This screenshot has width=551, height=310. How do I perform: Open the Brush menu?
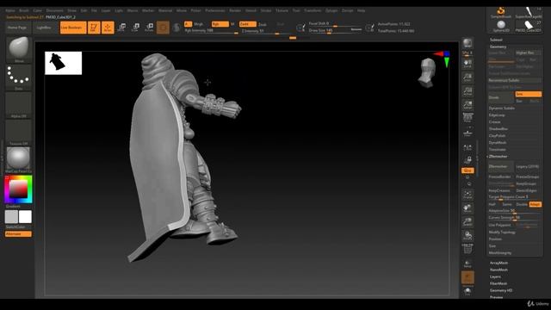click(24, 10)
